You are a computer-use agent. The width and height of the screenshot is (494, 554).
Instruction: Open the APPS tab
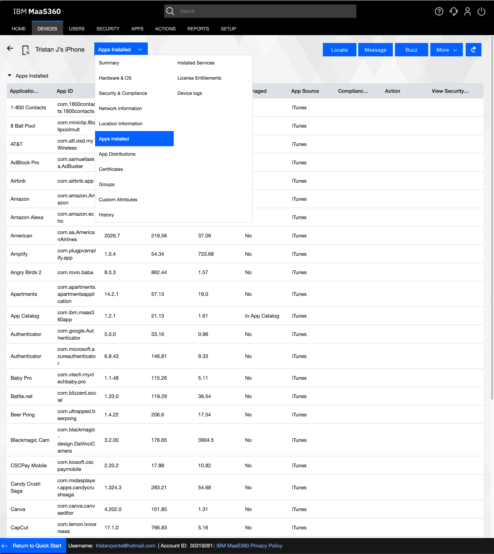tap(137, 29)
